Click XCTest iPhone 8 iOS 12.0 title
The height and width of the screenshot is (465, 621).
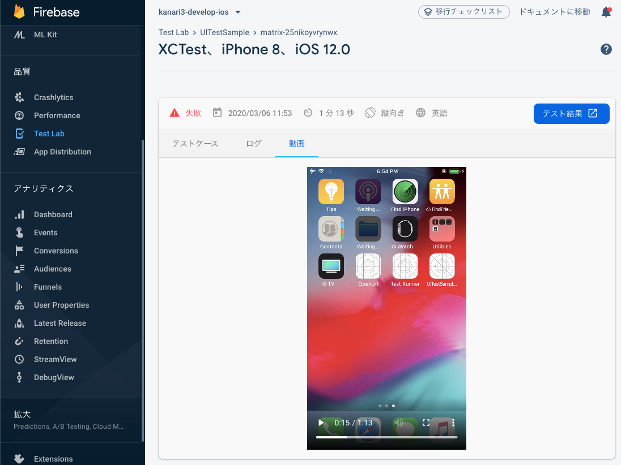tap(254, 49)
